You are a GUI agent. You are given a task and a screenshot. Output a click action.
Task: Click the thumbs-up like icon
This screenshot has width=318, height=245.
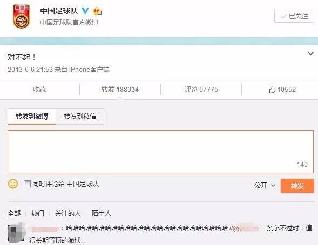click(x=272, y=90)
